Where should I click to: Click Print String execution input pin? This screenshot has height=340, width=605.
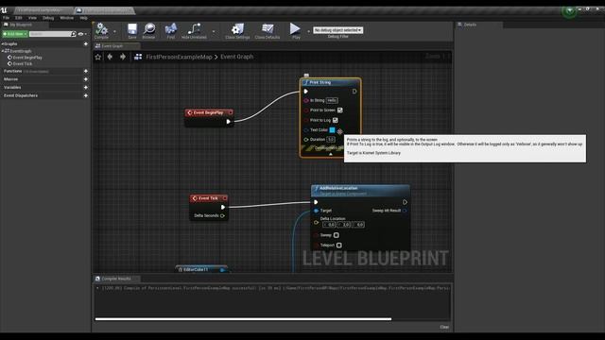(x=305, y=92)
